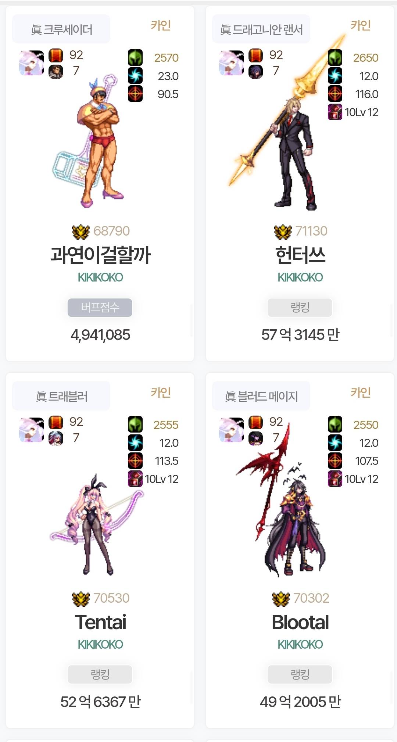Image resolution: width=397 pixels, height=742 pixels.
Task: Click the 10Lv 12 box icon on Tentai card
Action: (135, 479)
